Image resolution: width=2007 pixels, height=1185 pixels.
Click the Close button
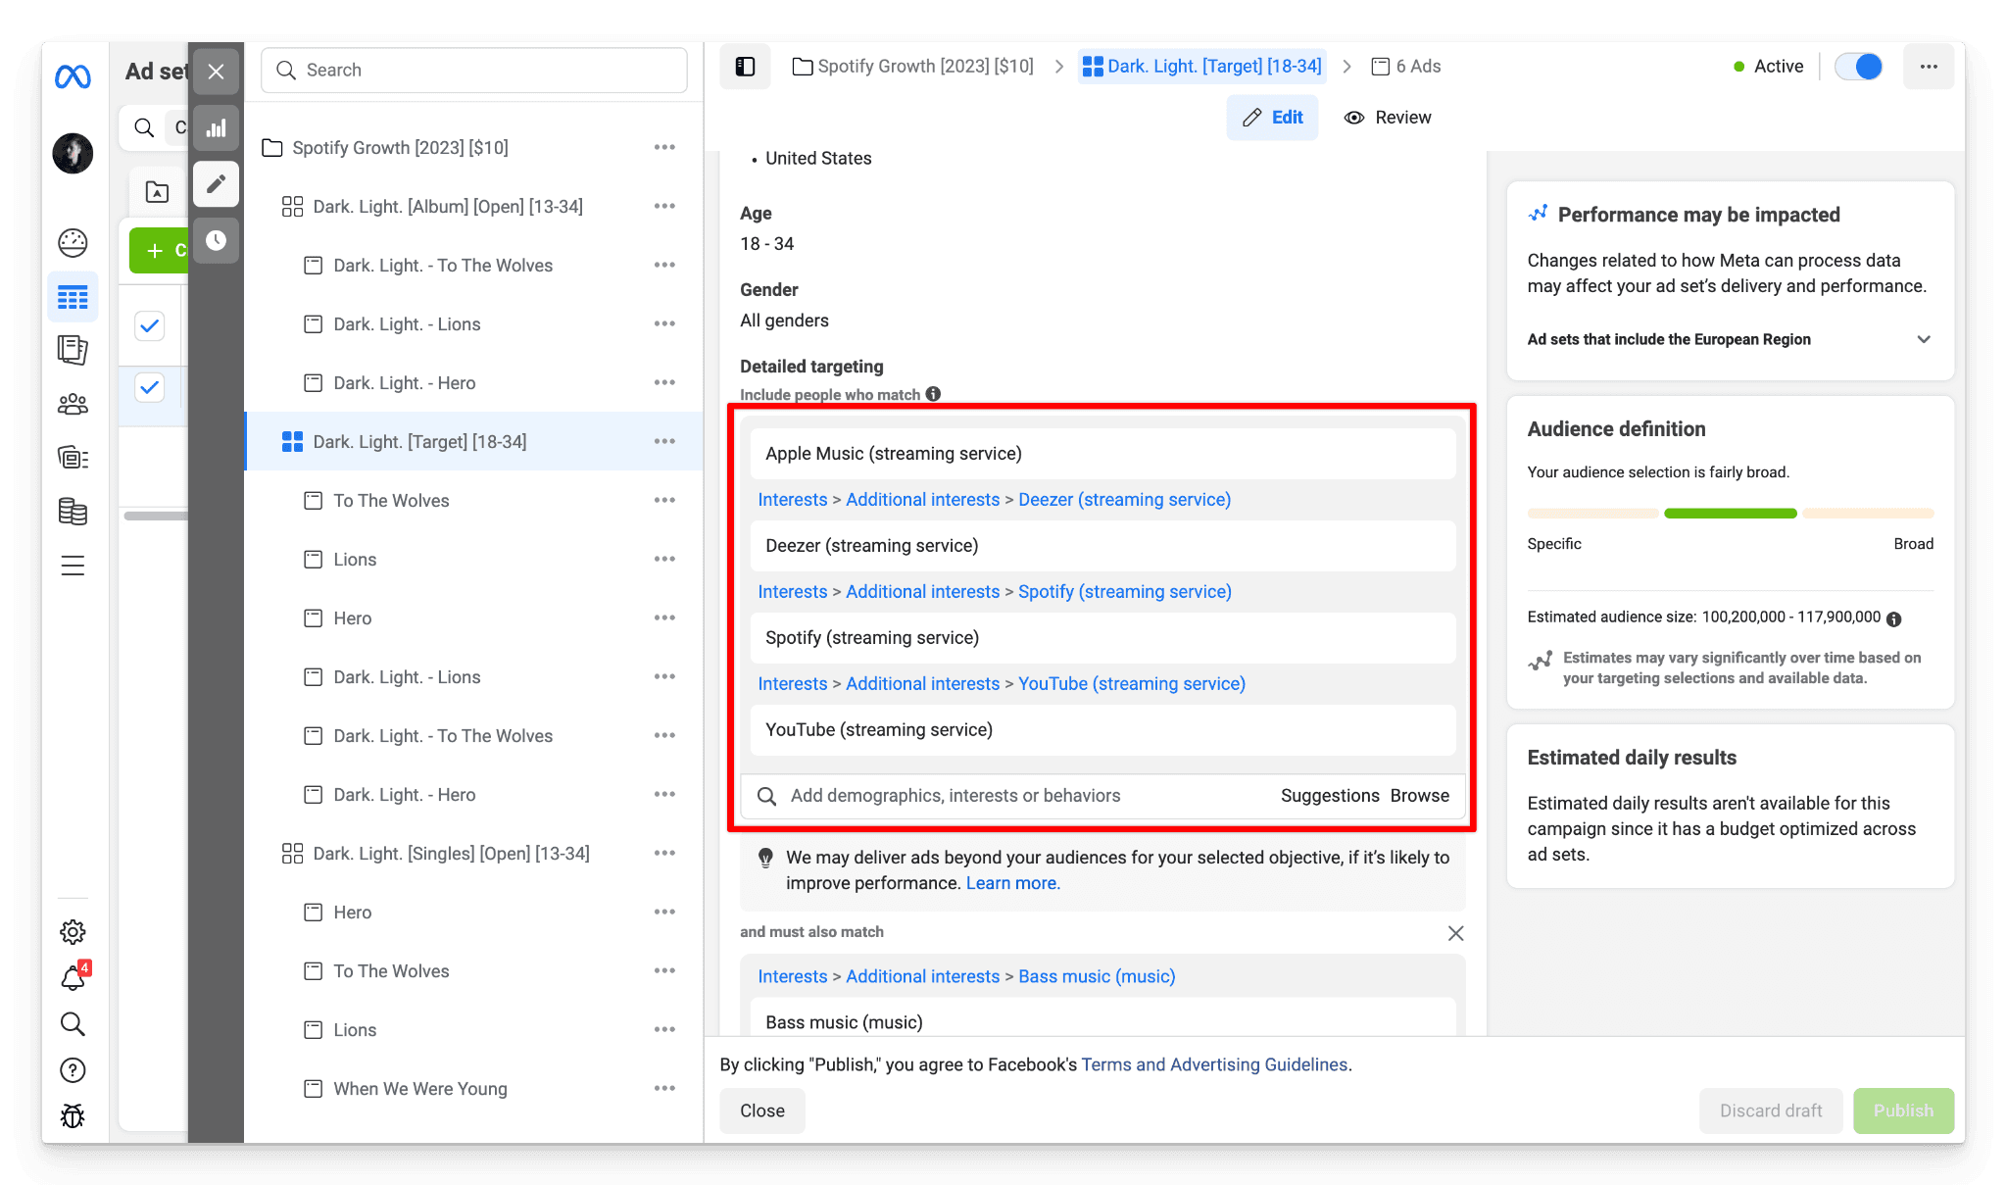pyautogui.click(x=761, y=1111)
